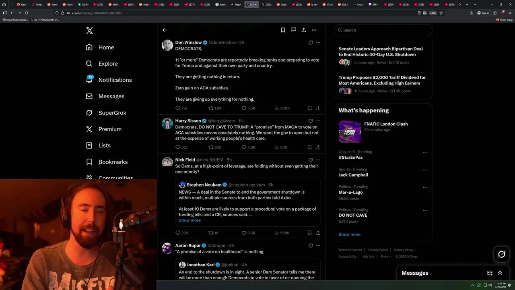Click Sign in on browser toolbar
515x290 pixels.
click(483, 13)
